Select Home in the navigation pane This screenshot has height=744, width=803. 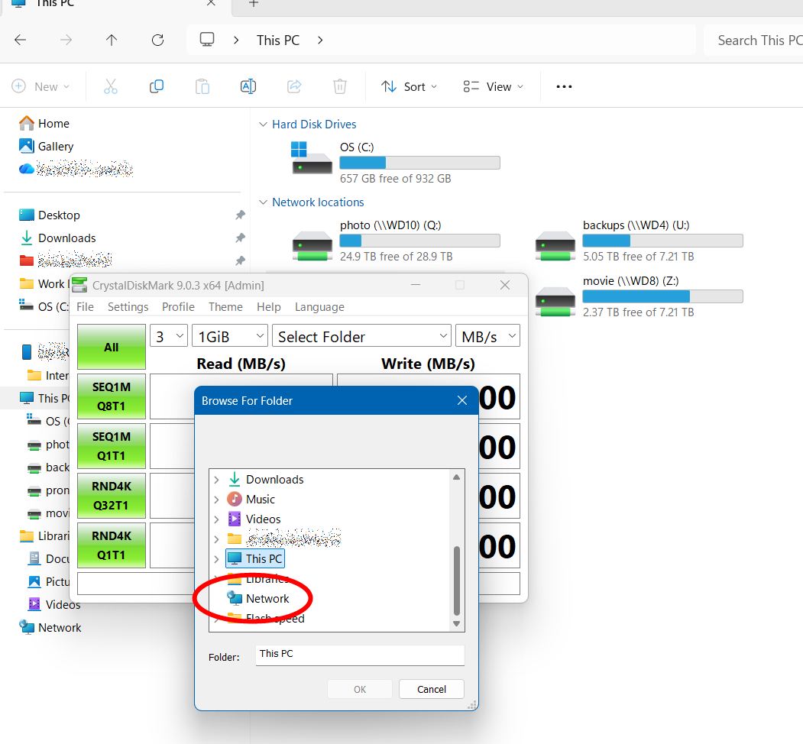tap(44, 124)
